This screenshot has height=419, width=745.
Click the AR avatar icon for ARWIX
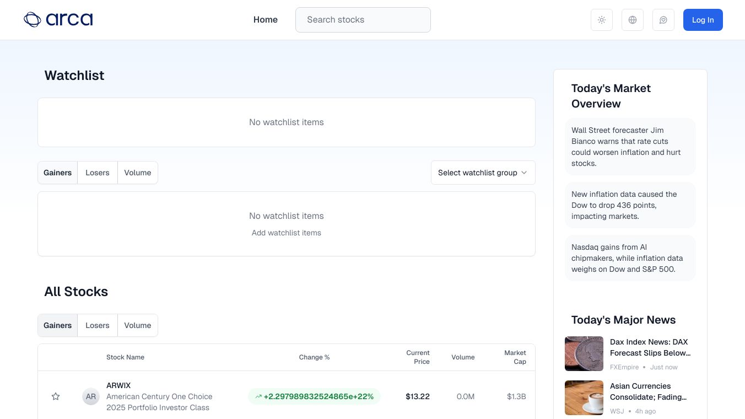tap(91, 396)
